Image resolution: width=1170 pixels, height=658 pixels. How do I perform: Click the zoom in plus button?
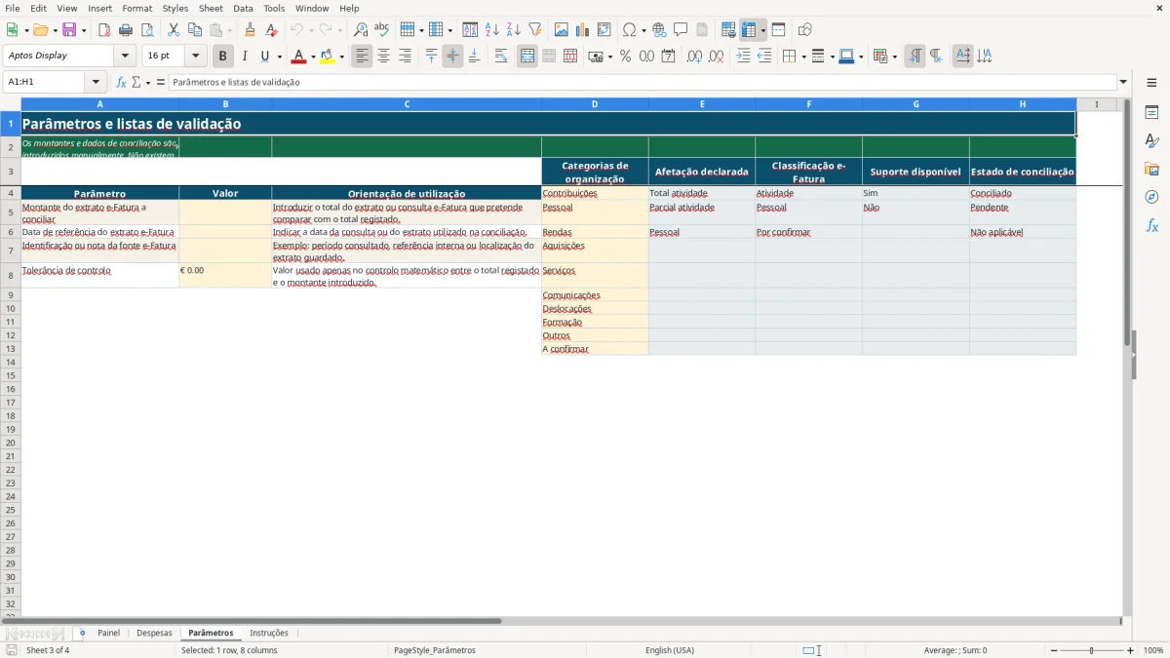pyautogui.click(x=1131, y=650)
